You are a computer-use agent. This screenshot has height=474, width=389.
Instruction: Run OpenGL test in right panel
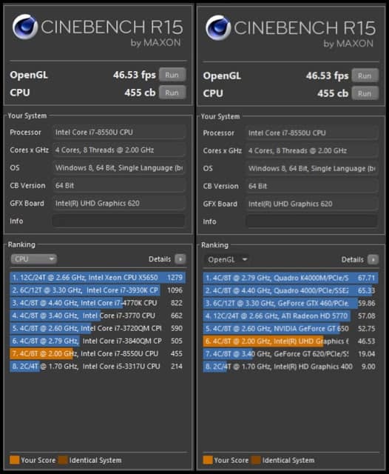tap(365, 76)
